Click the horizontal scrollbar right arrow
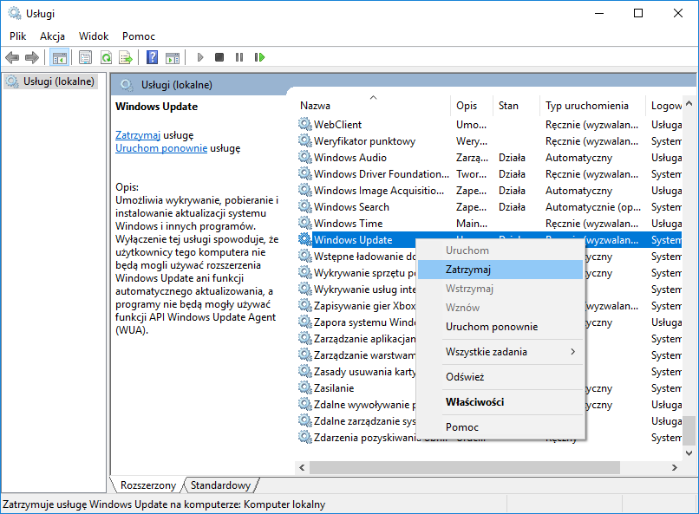Screen dimensions: 699x514 675,468
